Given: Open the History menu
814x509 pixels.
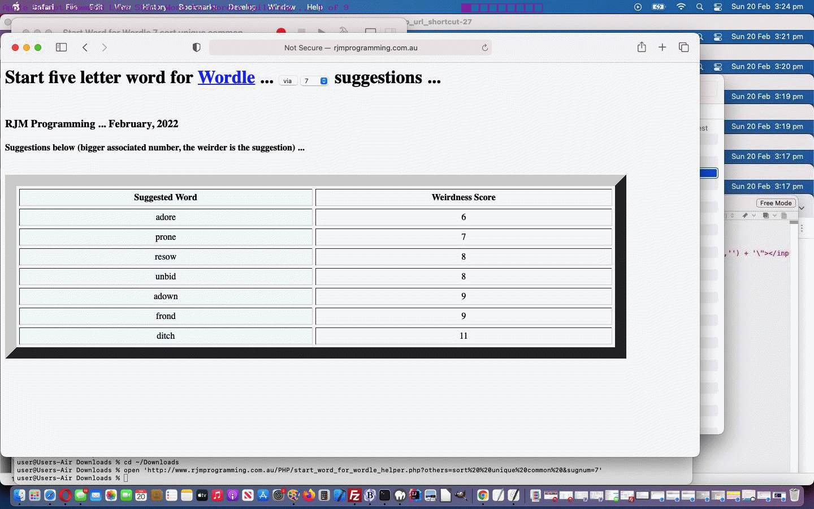Looking at the screenshot, I should pos(154,7).
